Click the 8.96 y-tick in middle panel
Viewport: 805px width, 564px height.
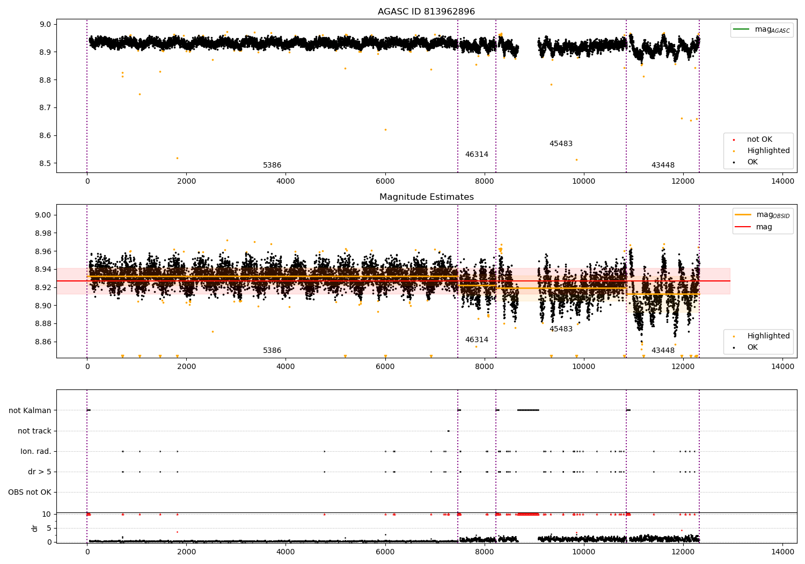click(x=43, y=252)
